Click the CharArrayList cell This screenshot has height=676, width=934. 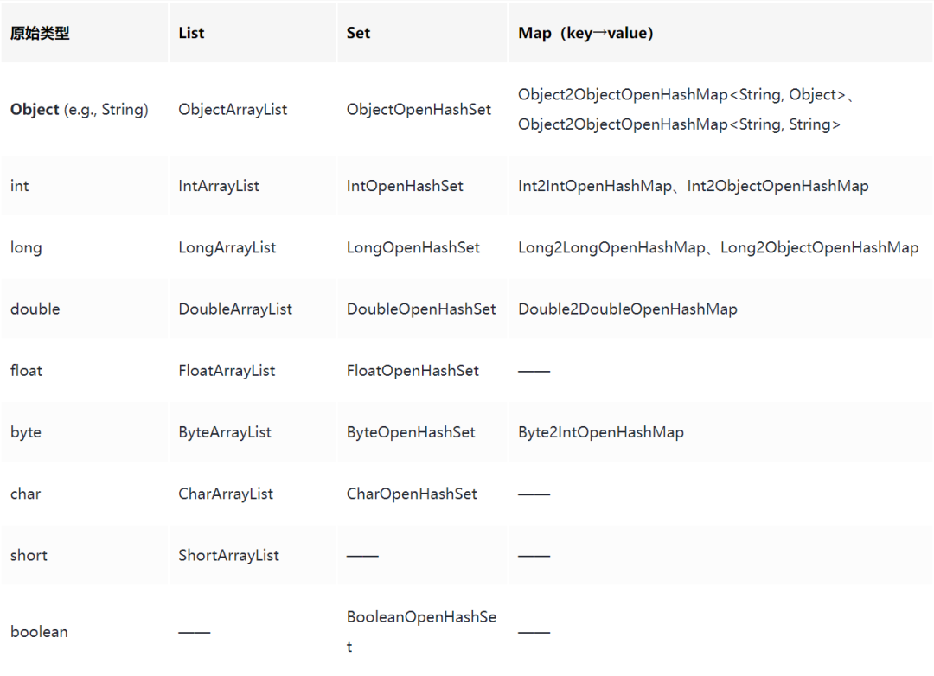[226, 494]
